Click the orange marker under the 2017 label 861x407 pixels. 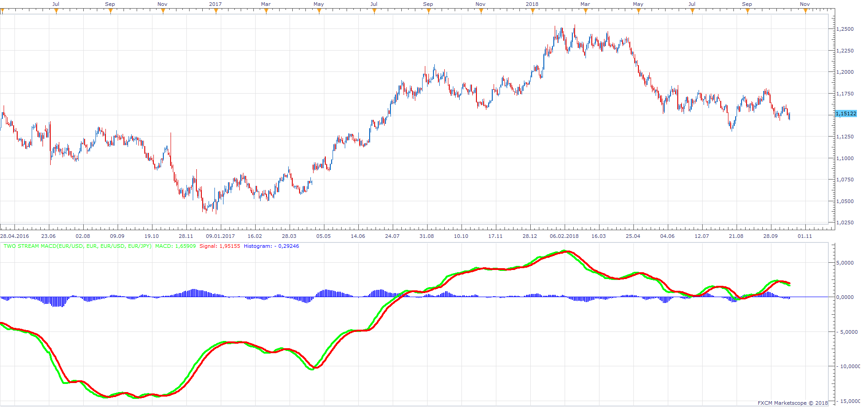coord(216,11)
